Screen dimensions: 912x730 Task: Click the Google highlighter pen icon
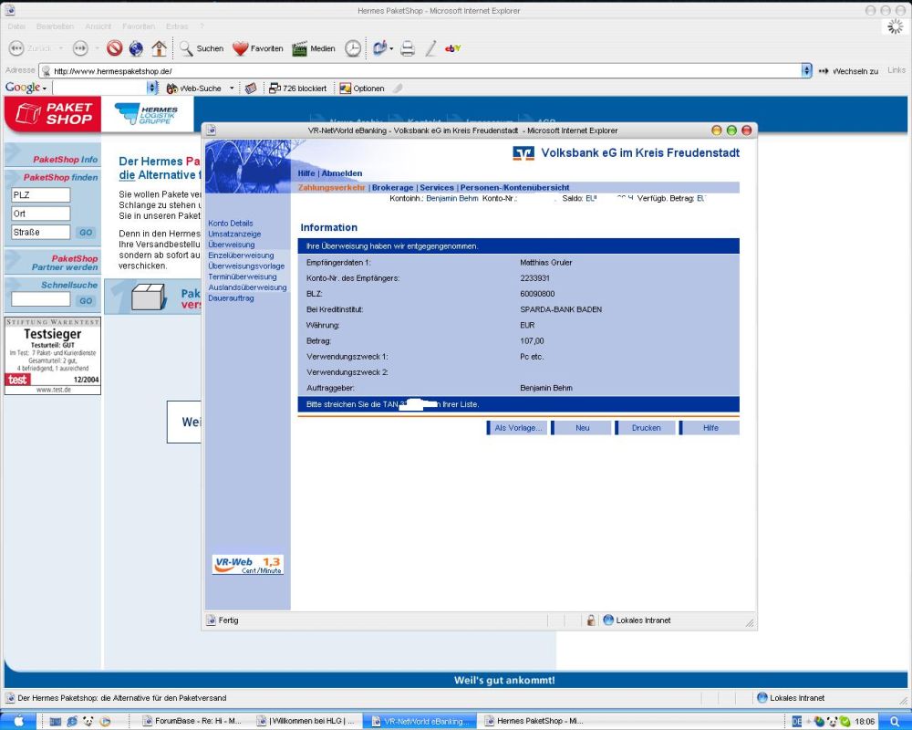pos(398,89)
